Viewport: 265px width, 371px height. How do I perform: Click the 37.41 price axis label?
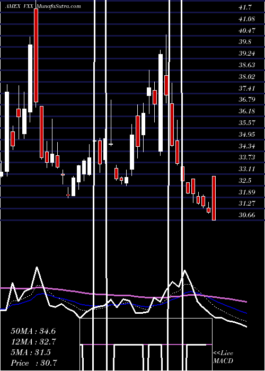pyautogui.click(x=247, y=89)
